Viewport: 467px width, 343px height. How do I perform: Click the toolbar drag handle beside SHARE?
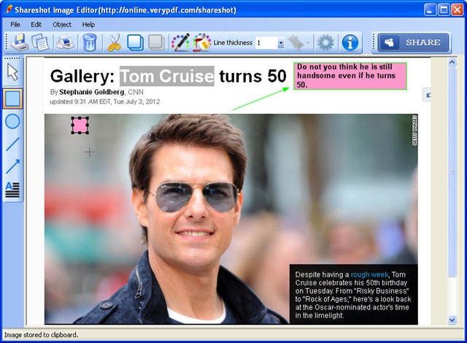[374, 42]
